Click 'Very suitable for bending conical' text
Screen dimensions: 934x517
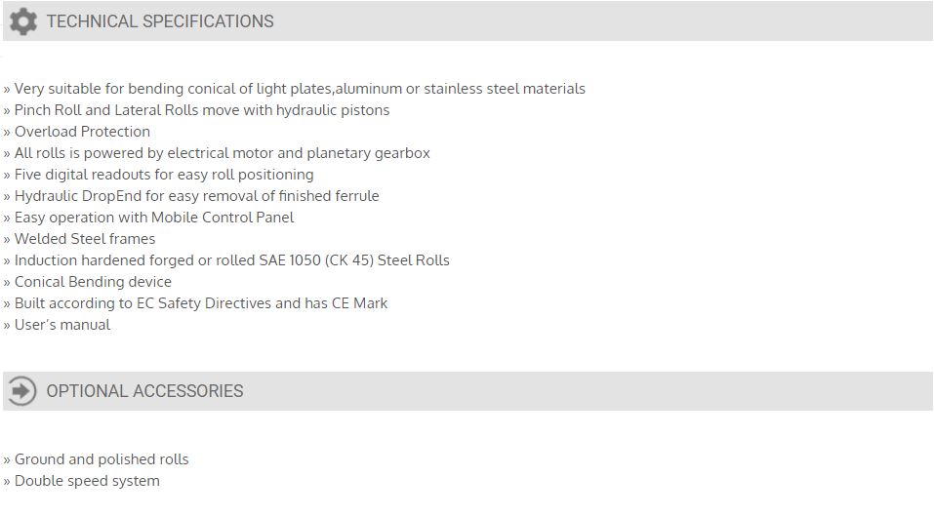pos(295,89)
